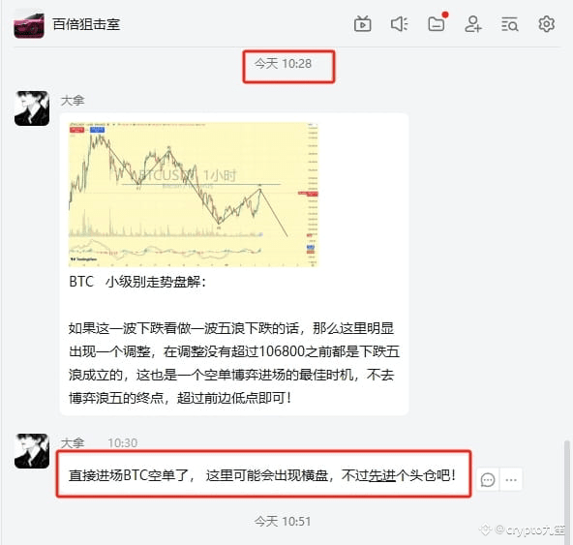Click 大拿's avatar on the 10:30 message
The height and width of the screenshot is (545, 573).
tap(32, 451)
